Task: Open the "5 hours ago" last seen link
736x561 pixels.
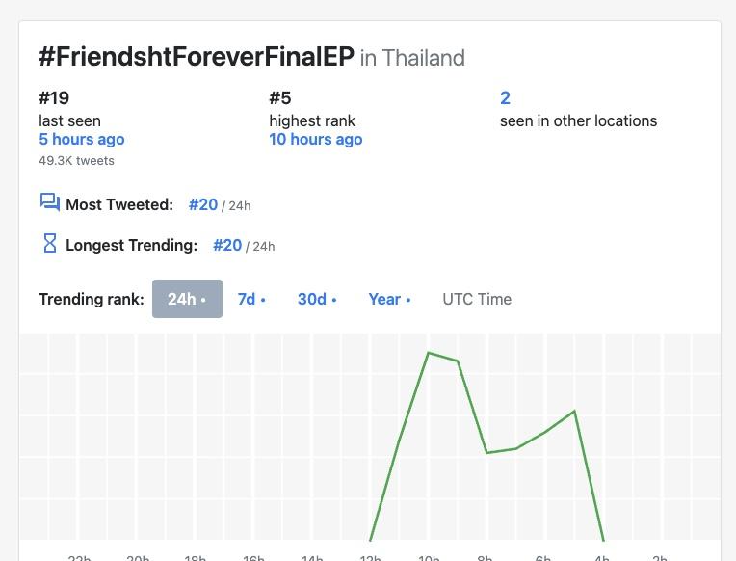Action: pyautogui.click(x=82, y=139)
